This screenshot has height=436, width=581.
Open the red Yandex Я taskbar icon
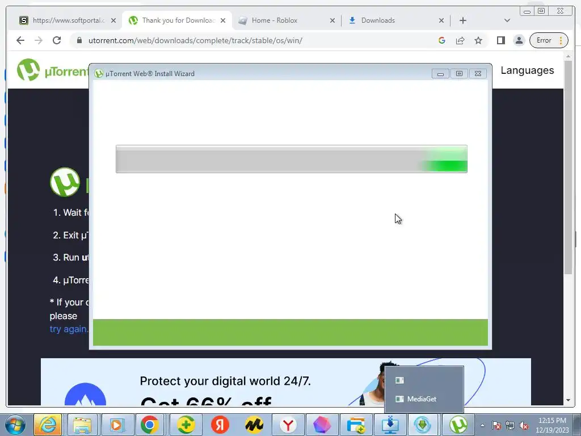[x=220, y=425]
